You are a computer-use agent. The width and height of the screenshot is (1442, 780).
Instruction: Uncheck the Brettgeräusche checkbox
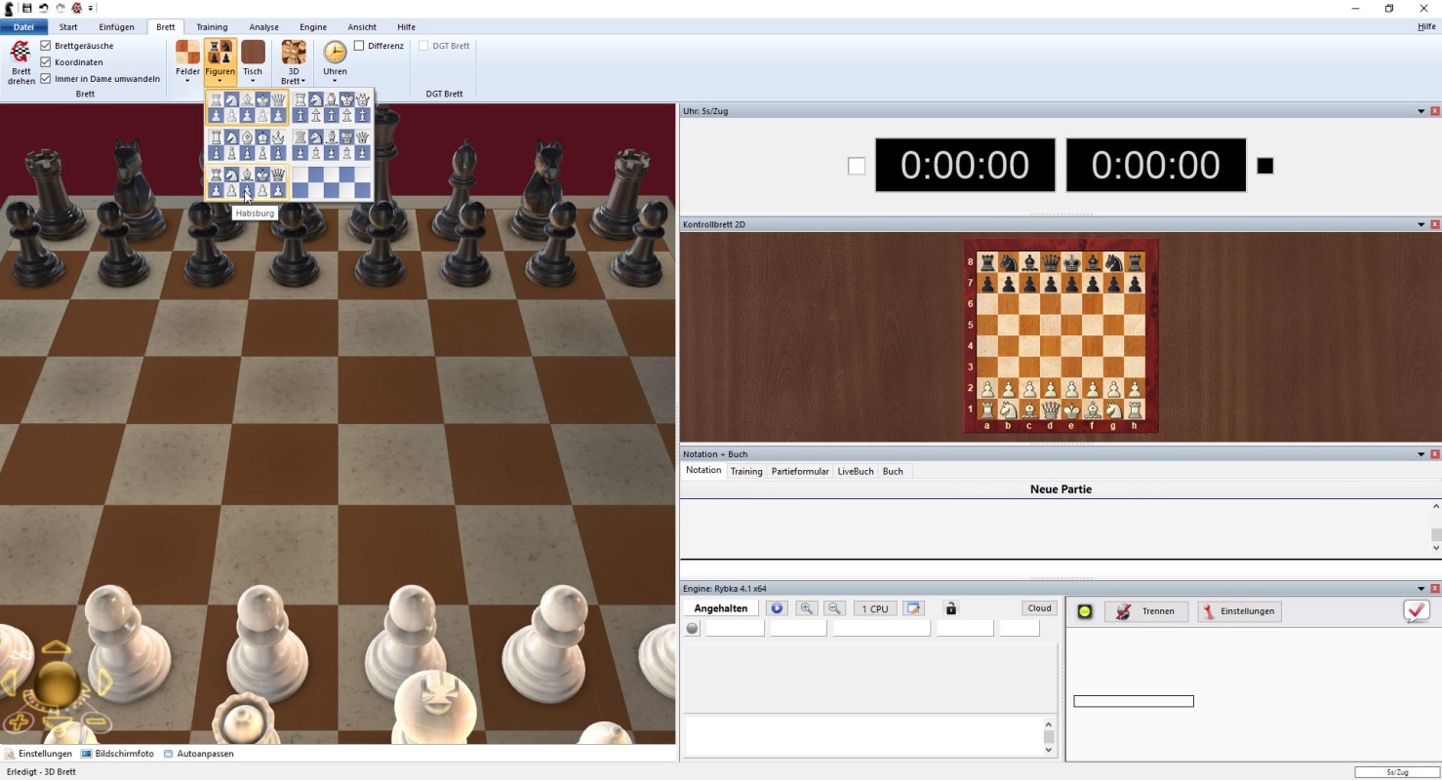click(x=46, y=46)
